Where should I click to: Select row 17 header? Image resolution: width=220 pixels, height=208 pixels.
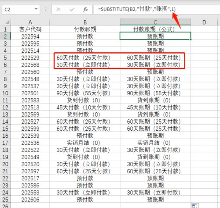[x=5, y=143]
